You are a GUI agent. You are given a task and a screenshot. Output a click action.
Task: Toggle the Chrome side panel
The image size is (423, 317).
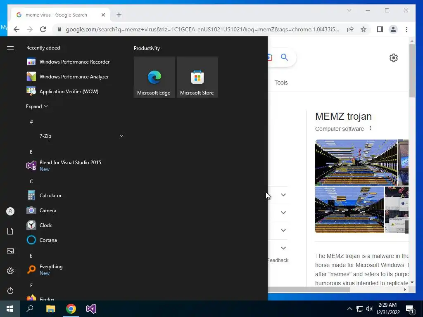[x=380, y=29]
